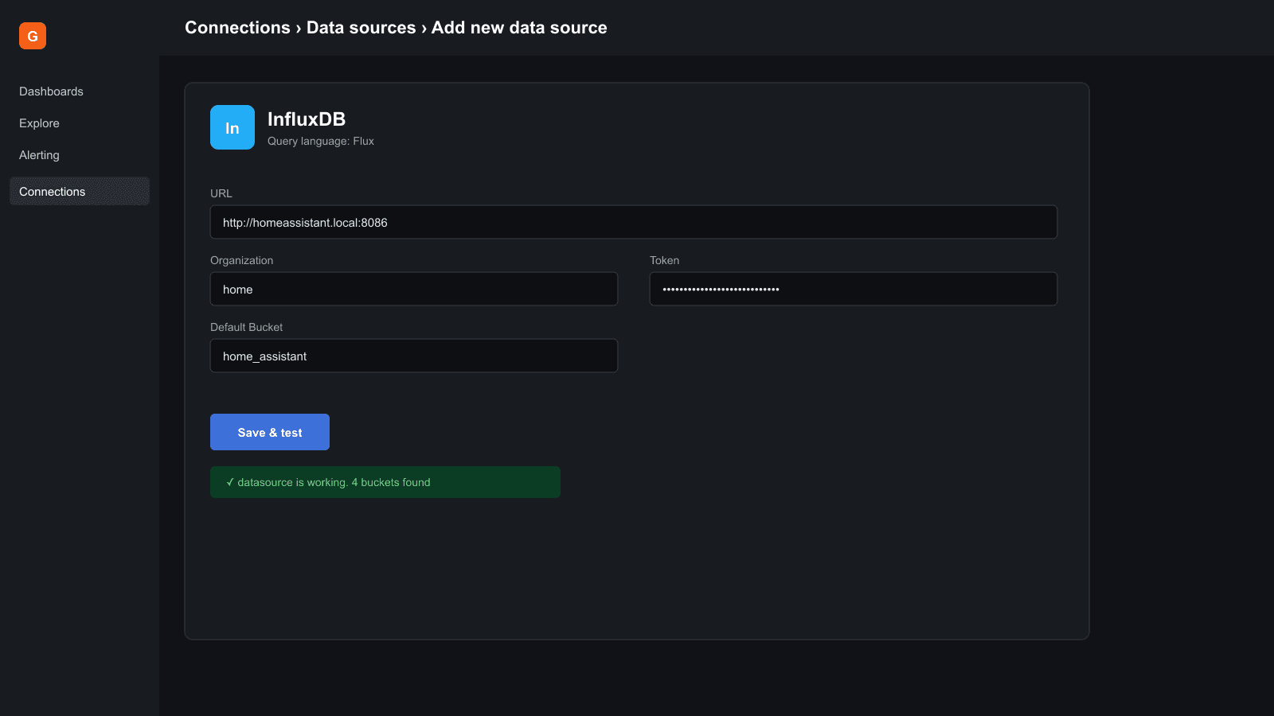1274x716 pixels.
Task: Click the Default Bucket label
Action: click(247, 327)
